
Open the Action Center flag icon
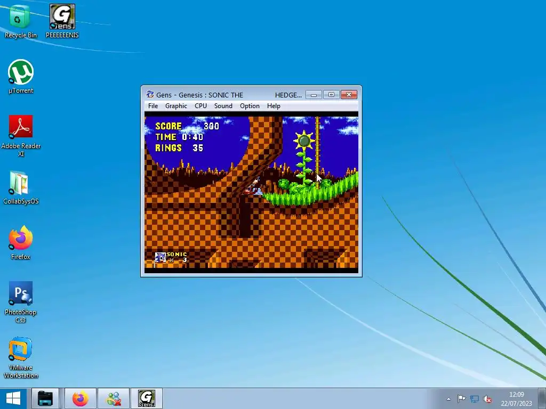[x=461, y=399]
